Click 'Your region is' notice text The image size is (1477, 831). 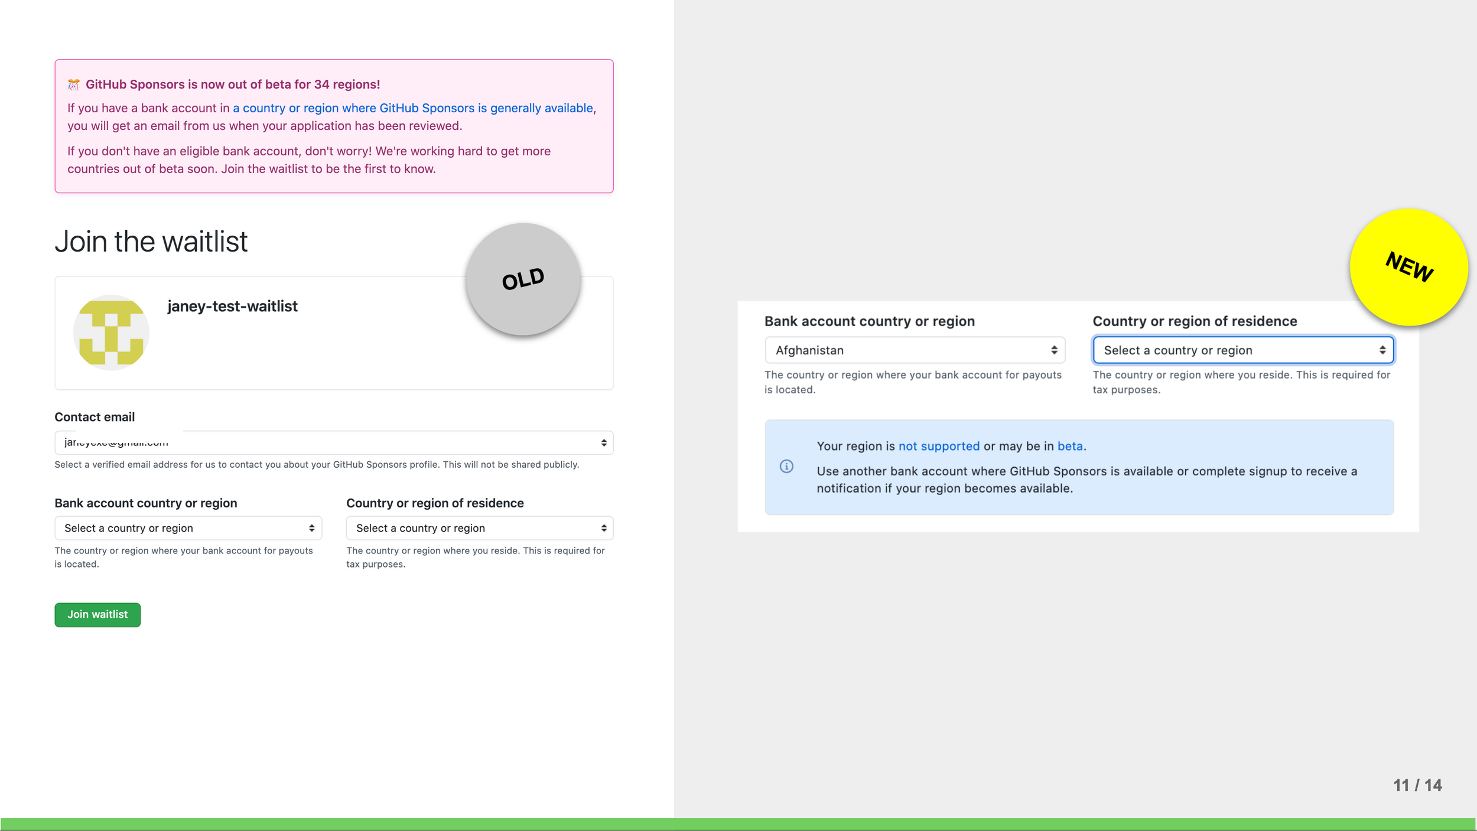click(855, 447)
